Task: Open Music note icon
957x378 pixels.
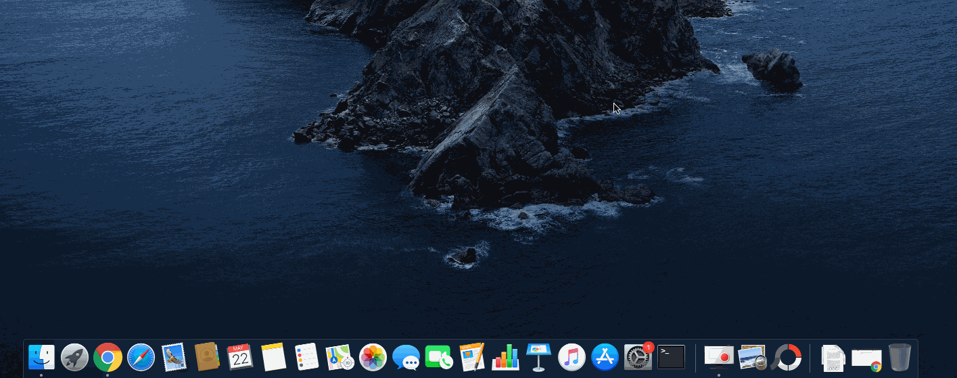Action: coord(571,357)
